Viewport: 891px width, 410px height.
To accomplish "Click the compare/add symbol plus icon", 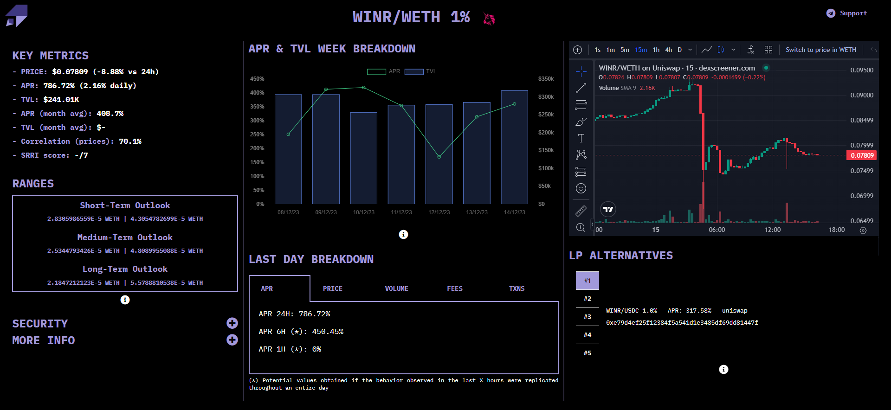I will (x=578, y=50).
